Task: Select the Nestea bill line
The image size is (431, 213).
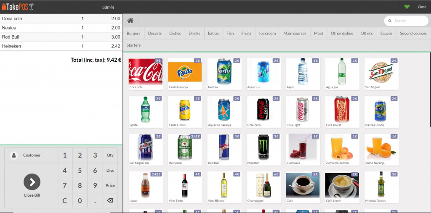Action: pos(61,28)
